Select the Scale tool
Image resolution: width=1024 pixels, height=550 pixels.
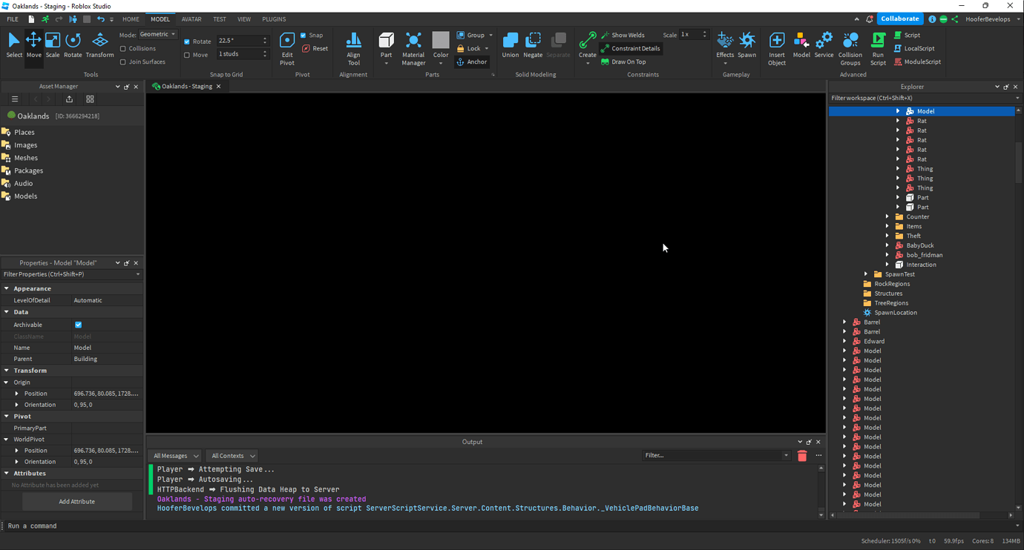(53, 44)
